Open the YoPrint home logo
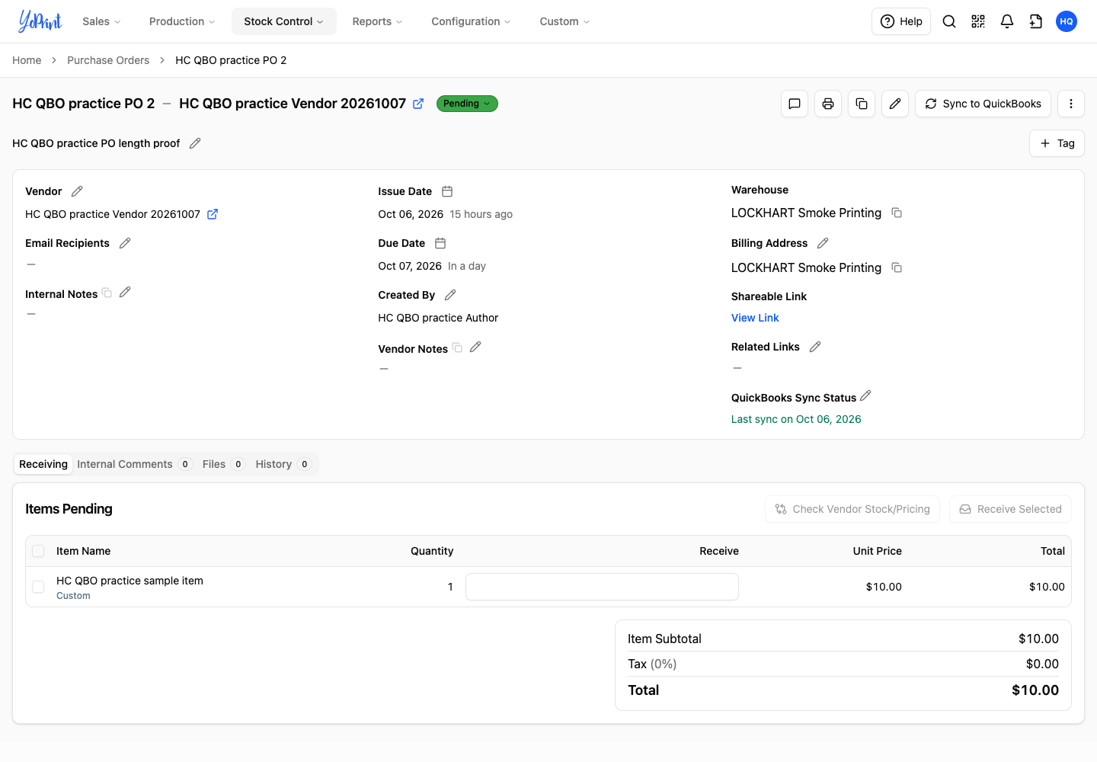1097x762 pixels. 40,21
